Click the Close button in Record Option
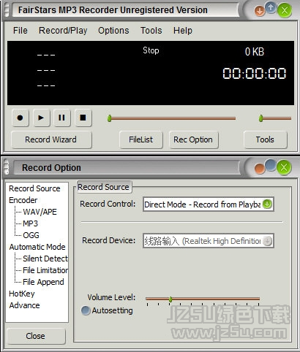The width and height of the screenshot is (300, 352). pos(36,336)
